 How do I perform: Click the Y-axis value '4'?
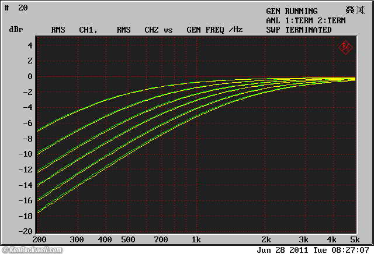point(30,45)
